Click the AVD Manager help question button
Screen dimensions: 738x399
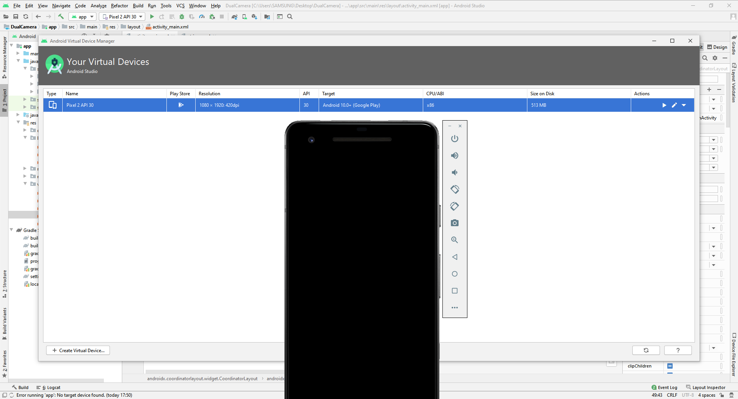coord(678,350)
